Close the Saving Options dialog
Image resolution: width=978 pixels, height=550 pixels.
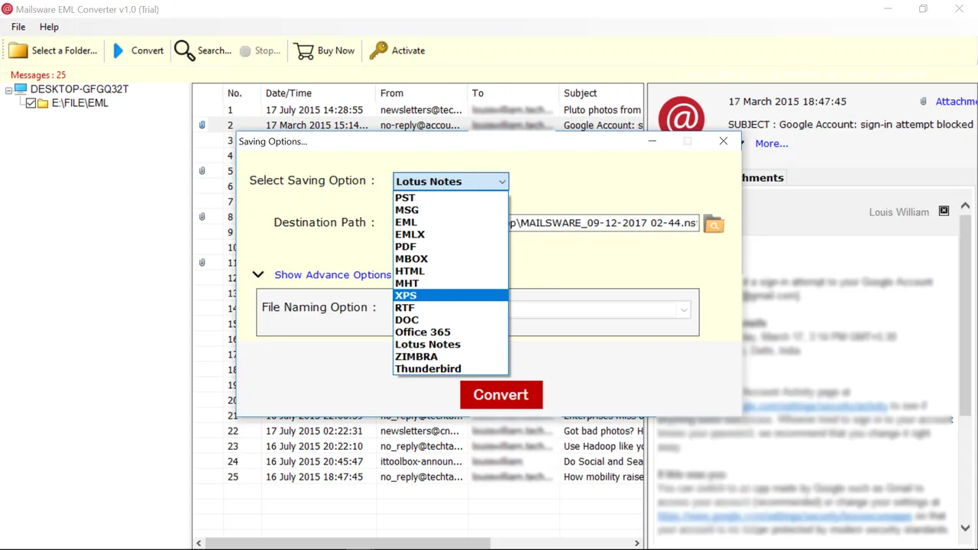723,141
